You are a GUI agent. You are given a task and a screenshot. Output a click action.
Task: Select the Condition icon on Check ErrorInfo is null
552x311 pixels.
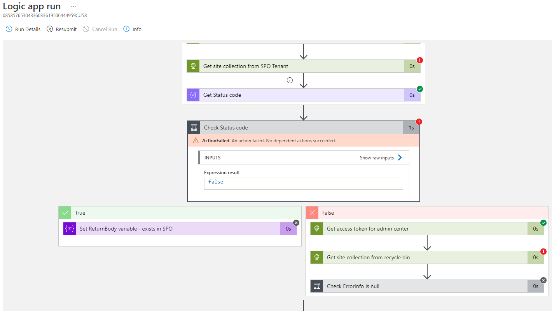pos(317,286)
